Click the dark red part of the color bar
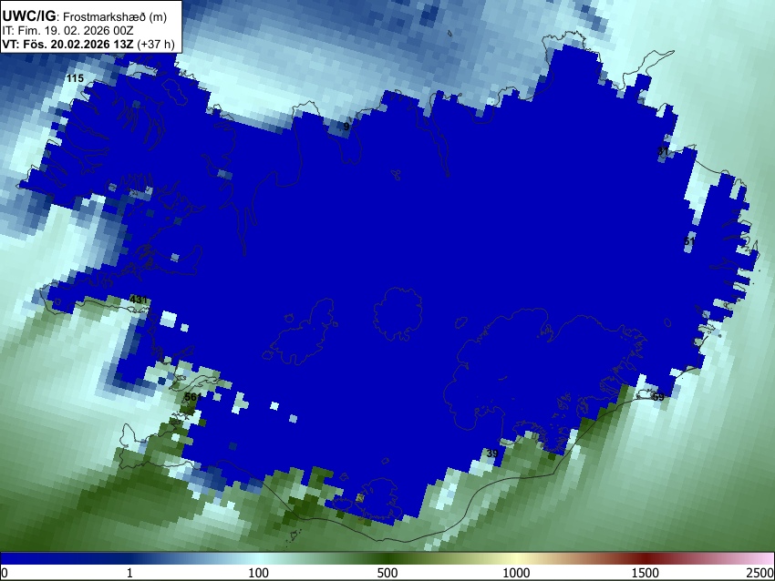 646,559
